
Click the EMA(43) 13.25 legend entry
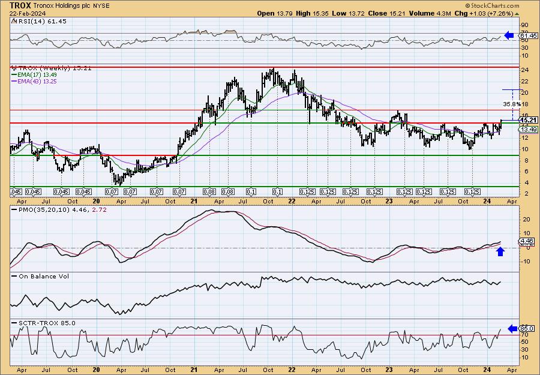(x=34, y=81)
